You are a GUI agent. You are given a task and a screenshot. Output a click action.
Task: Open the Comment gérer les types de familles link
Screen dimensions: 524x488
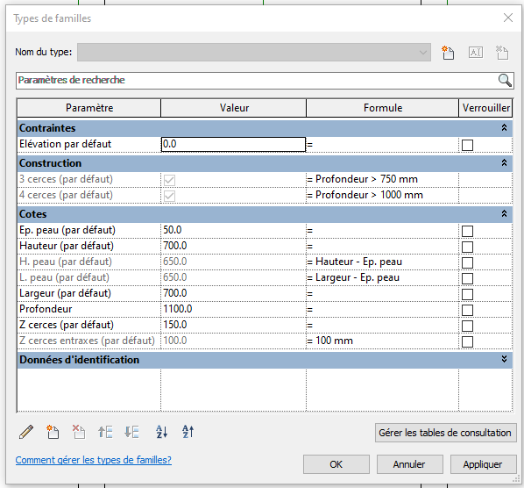(93, 460)
